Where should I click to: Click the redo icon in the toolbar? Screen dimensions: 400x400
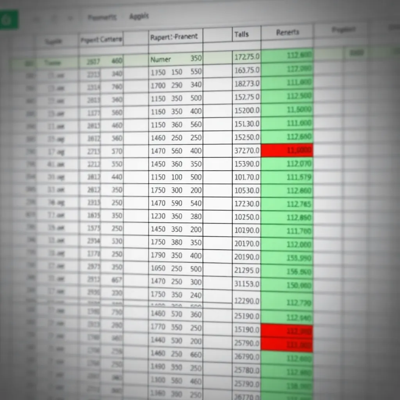pyautogui.click(x=70, y=18)
